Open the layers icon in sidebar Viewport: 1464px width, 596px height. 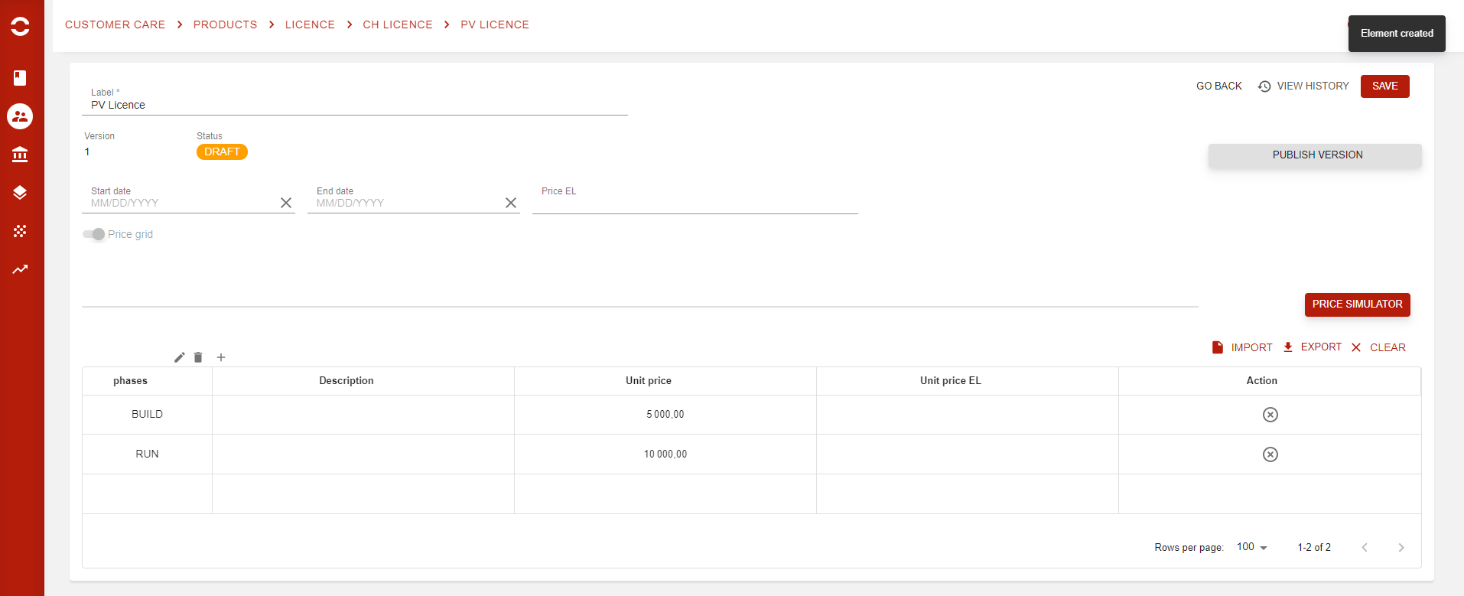click(20, 193)
